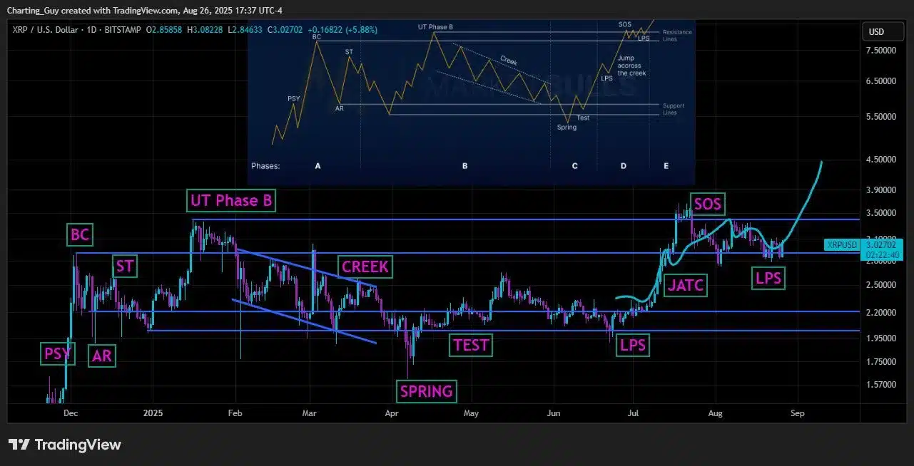This screenshot has width=914, height=466.
Task: Click the XRP / U.S. Dollar symbol title
Action: click(x=46, y=30)
